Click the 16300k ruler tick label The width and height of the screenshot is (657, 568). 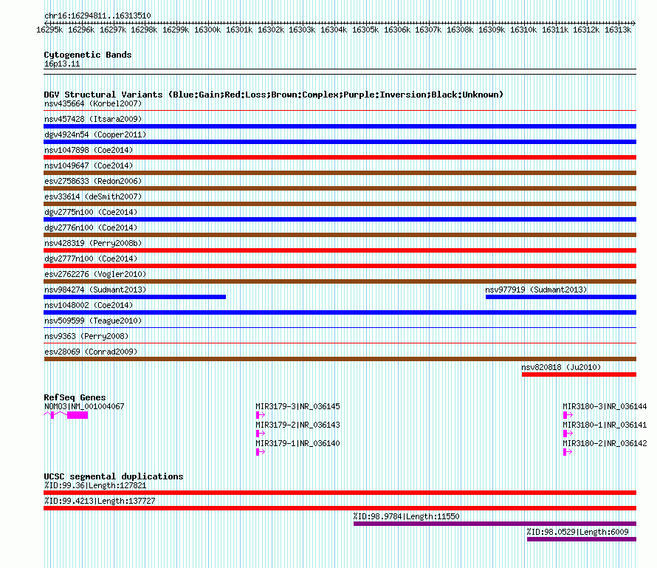207,30
